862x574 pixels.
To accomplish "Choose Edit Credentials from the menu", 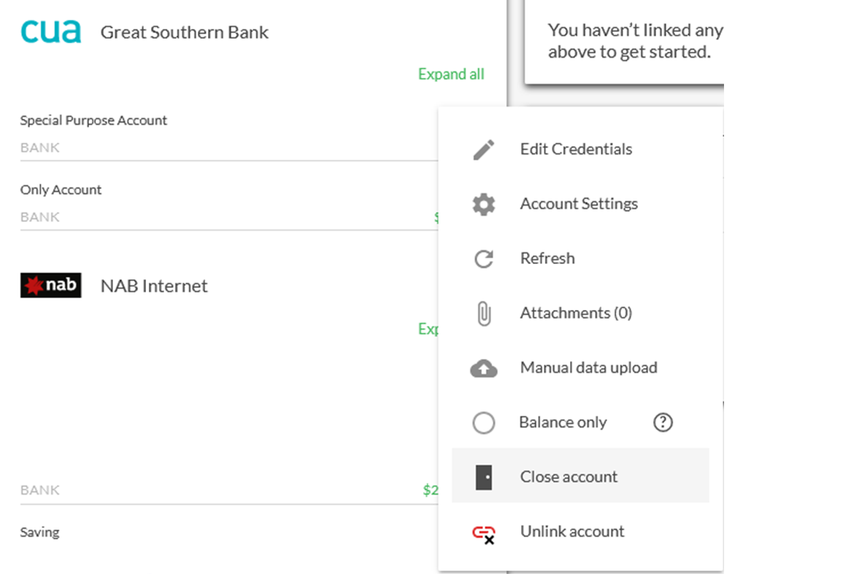I will tap(580, 150).
